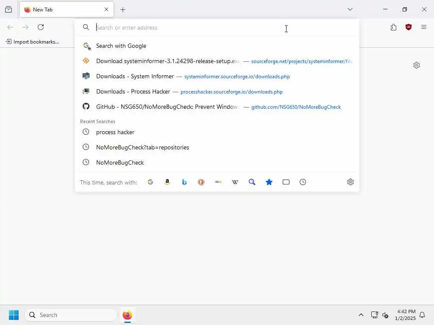Viewport: 434px width, 325px height.
Task: Choose Search with Google suggestion
Action: tap(217, 46)
